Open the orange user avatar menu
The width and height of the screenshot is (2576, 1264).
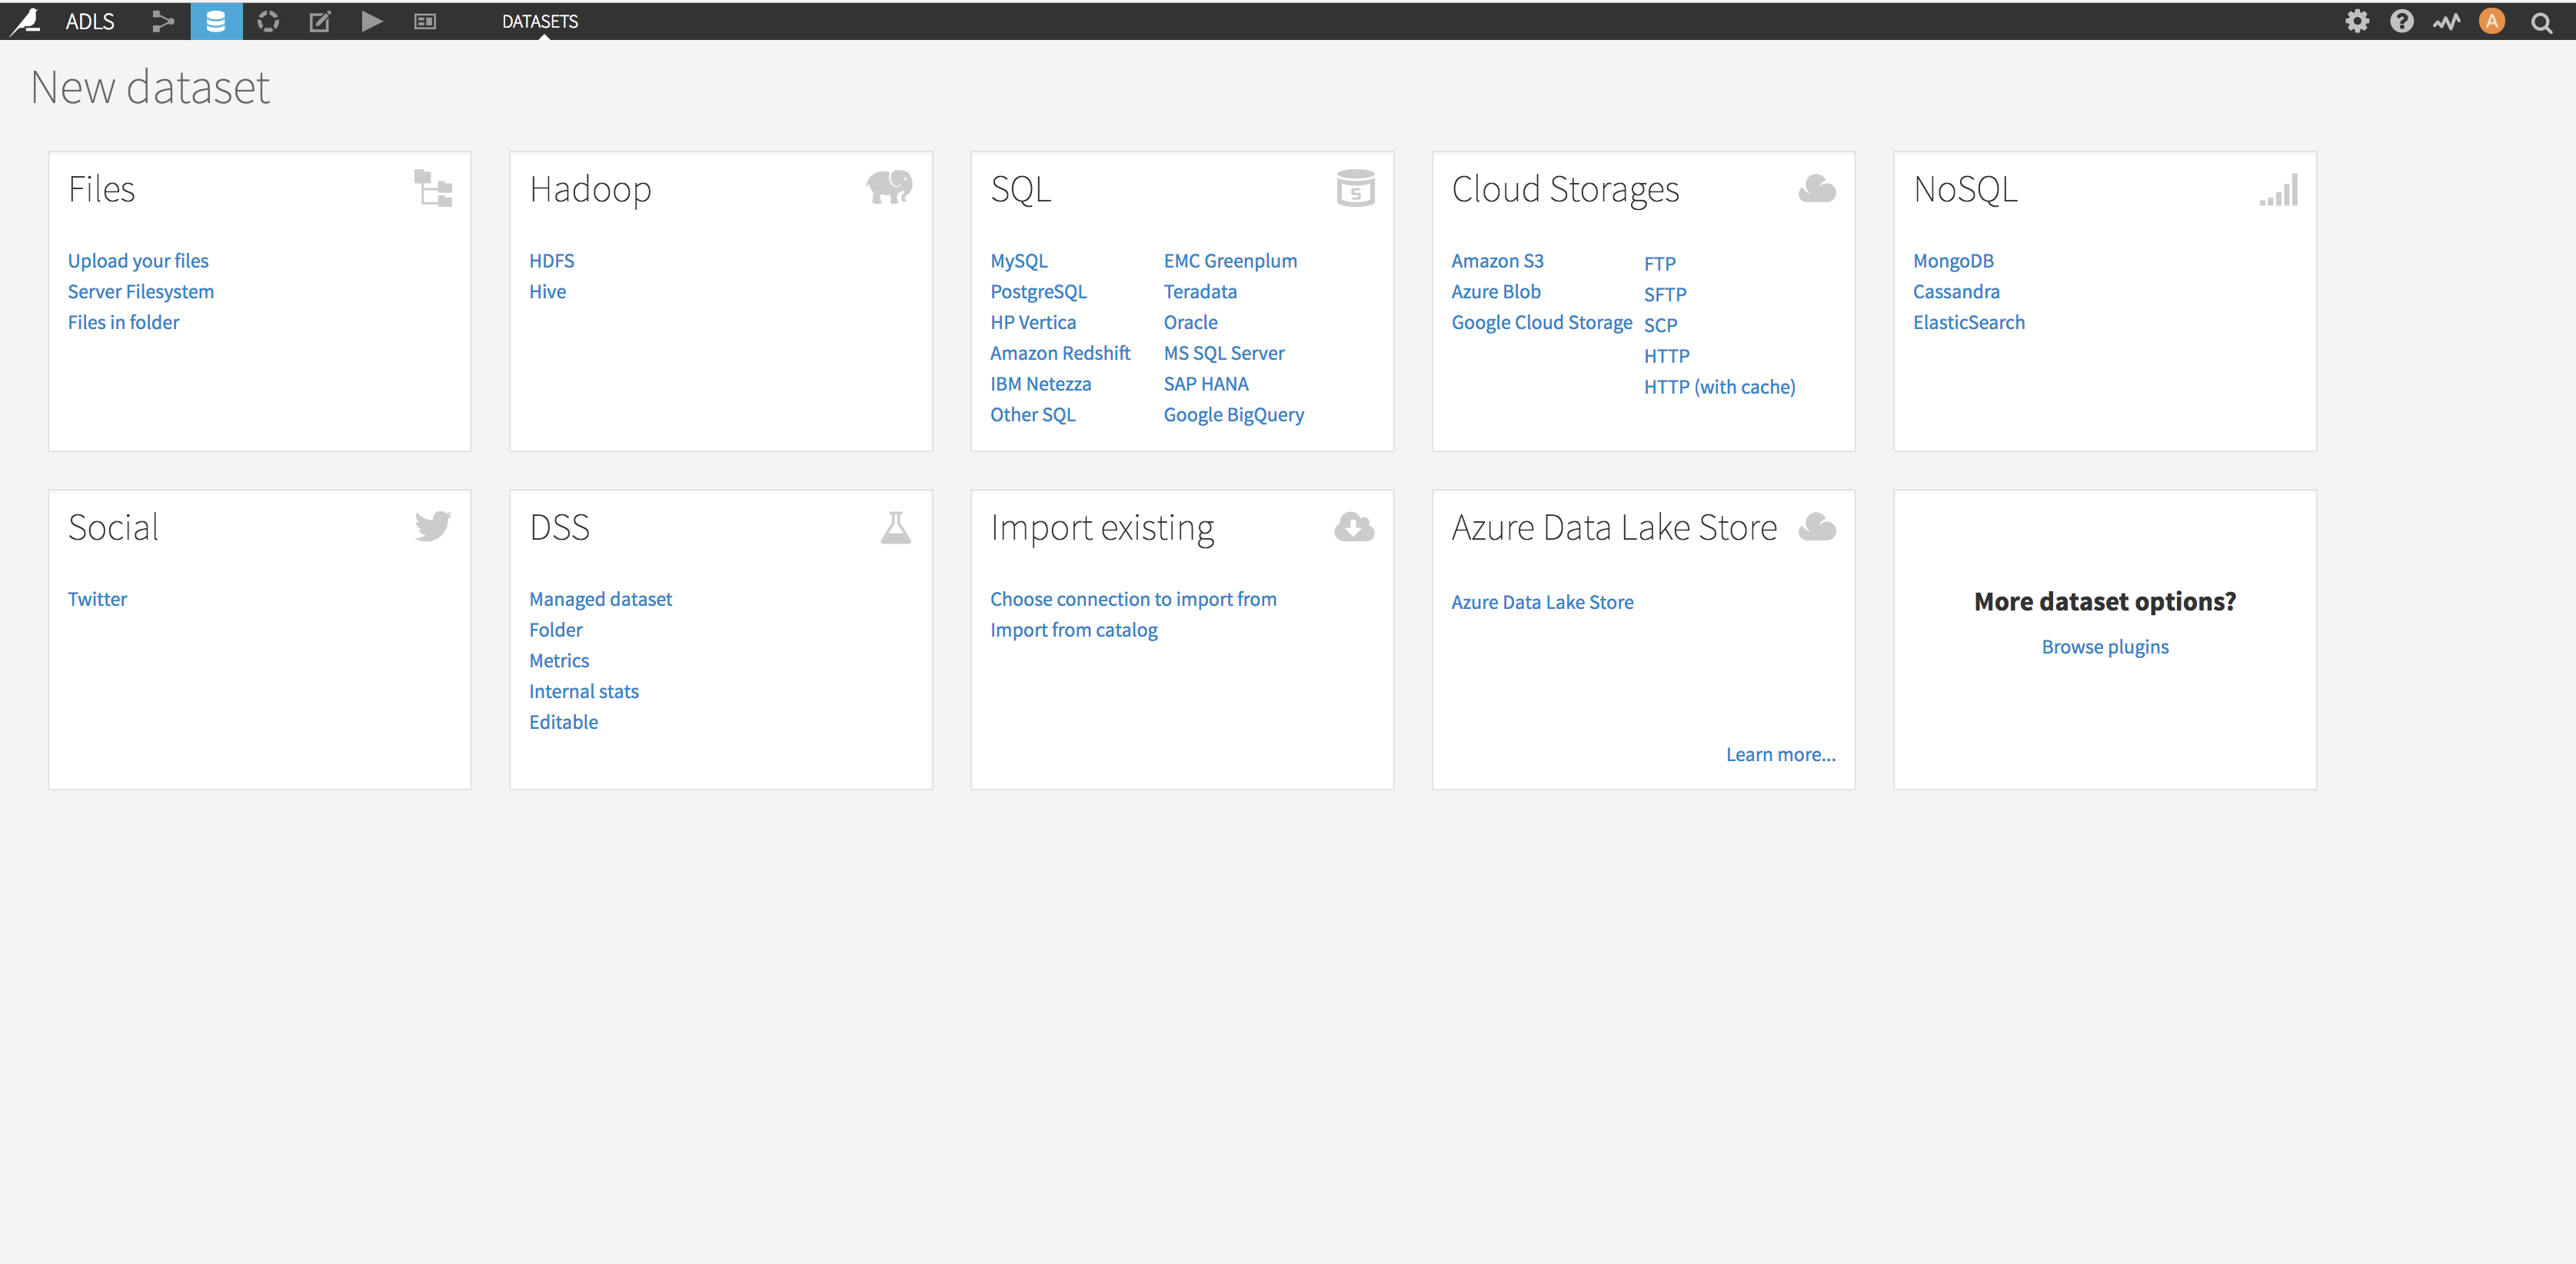(x=2492, y=21)
